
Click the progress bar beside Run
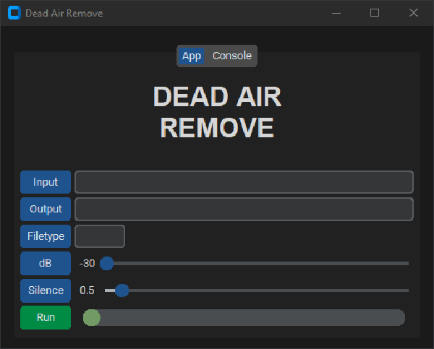(x=244, y=318)
